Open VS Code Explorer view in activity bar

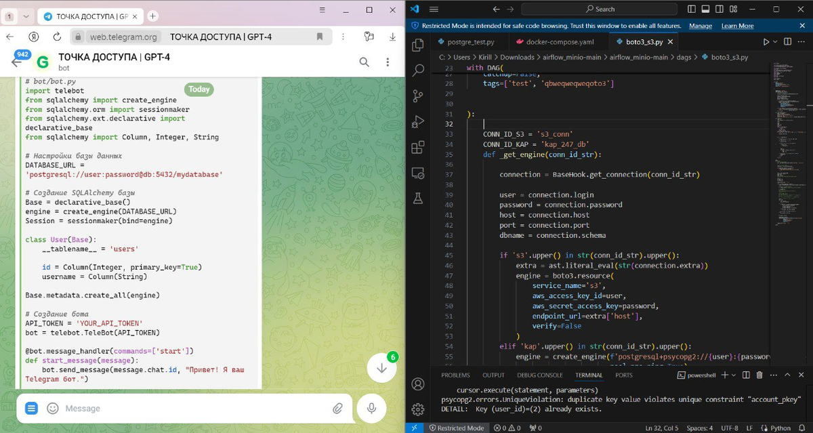(x=418, y=45)
